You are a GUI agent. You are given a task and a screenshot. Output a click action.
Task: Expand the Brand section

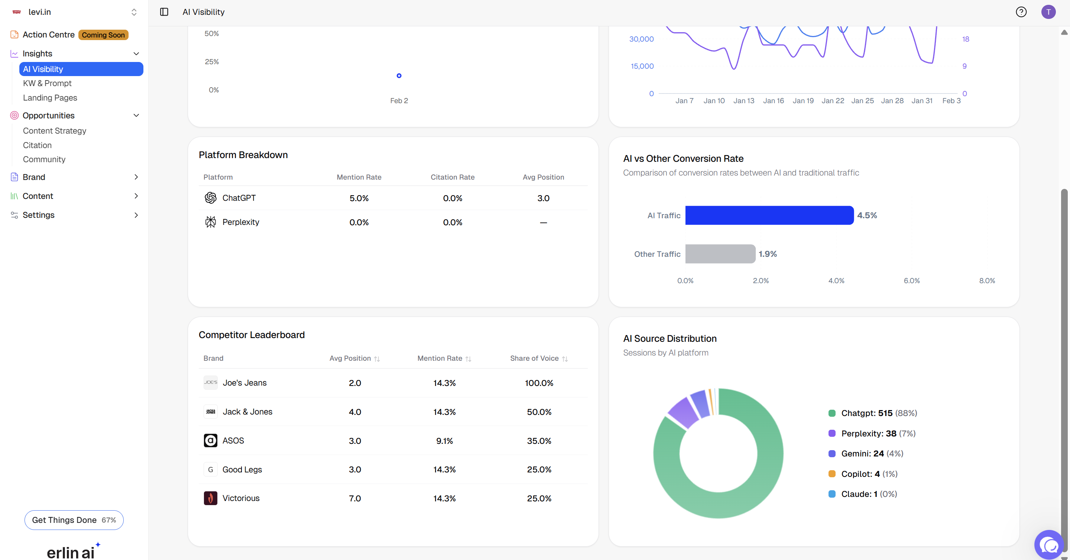pyautogui.click(x=136, y=177)
